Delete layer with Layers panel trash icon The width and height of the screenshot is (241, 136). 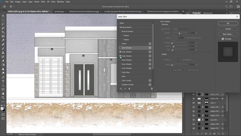[223, 133]
